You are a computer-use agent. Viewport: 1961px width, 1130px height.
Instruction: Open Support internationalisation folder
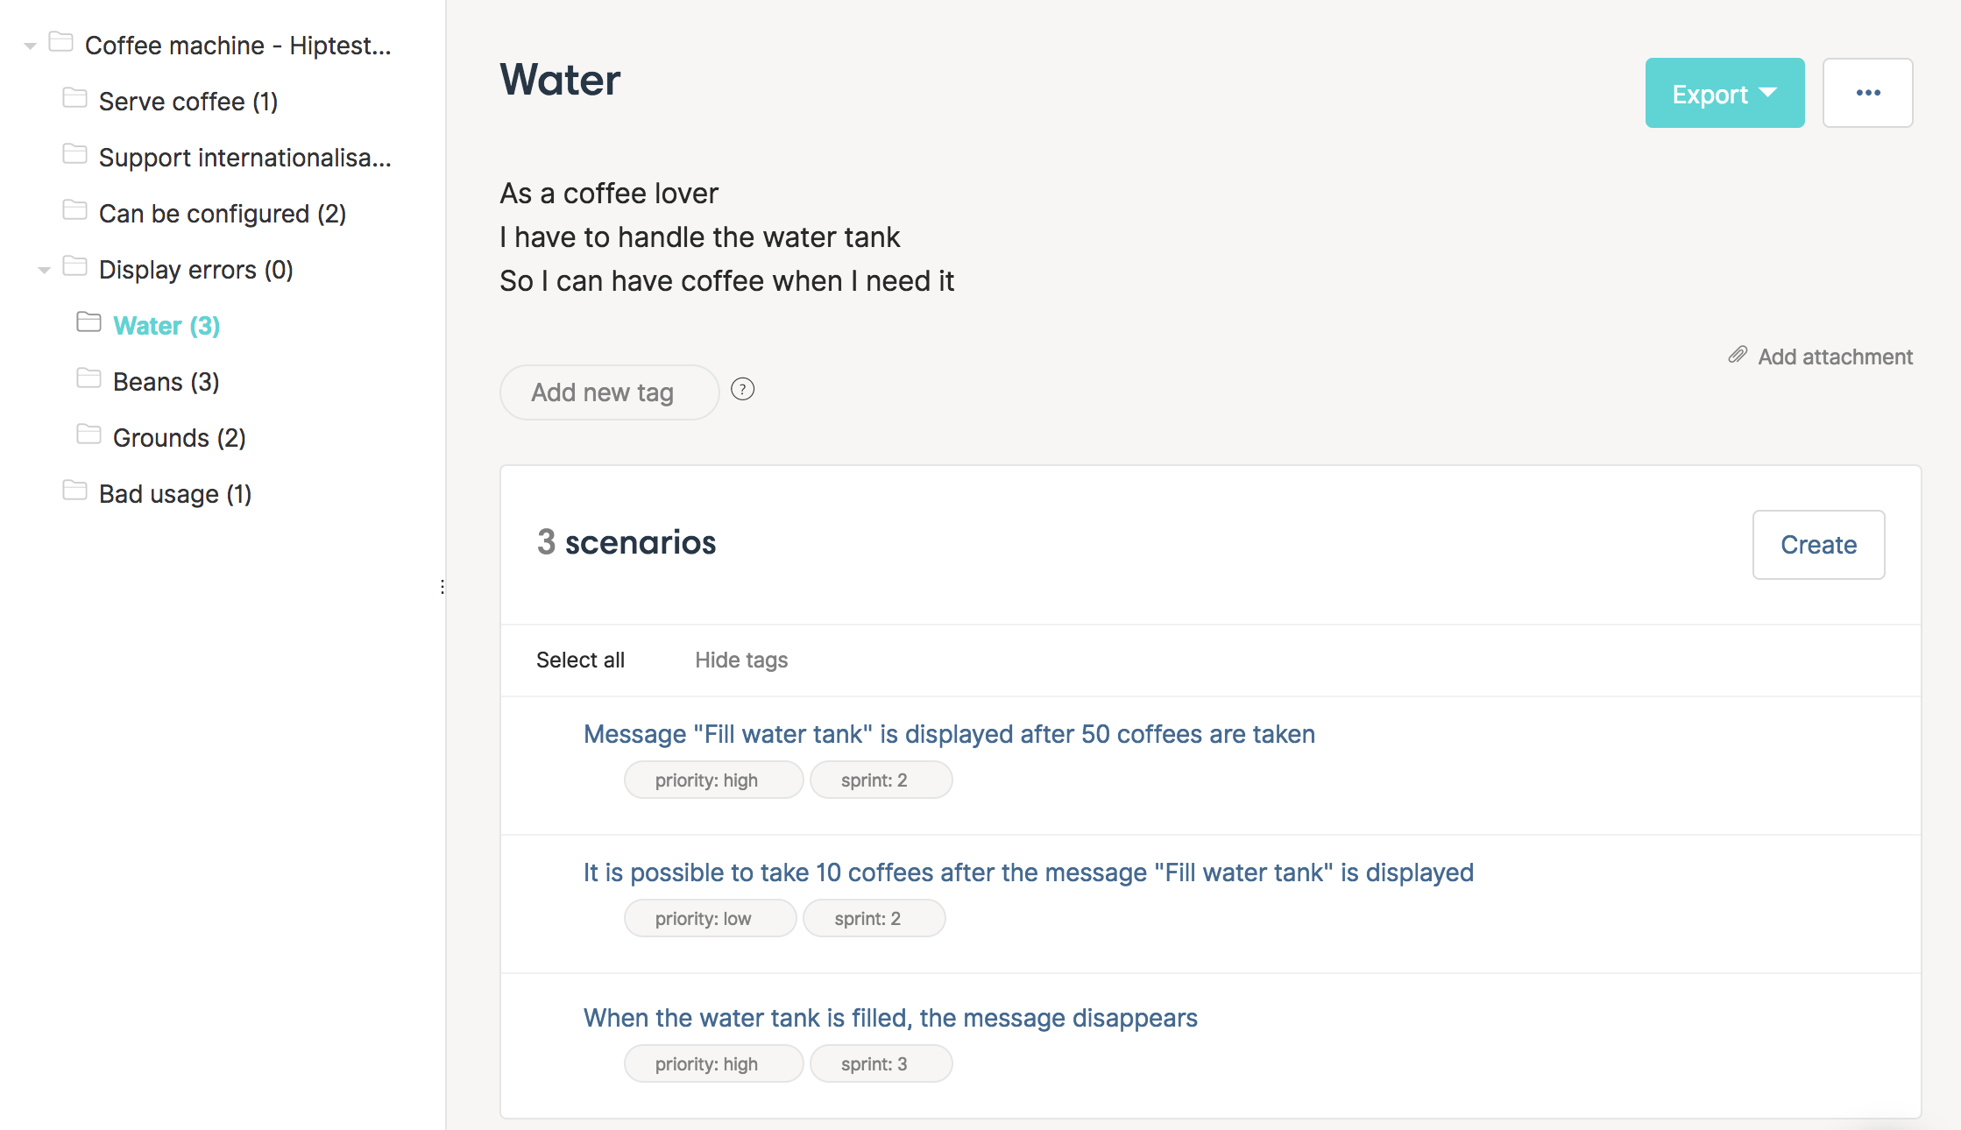click(x=244, y=158)
